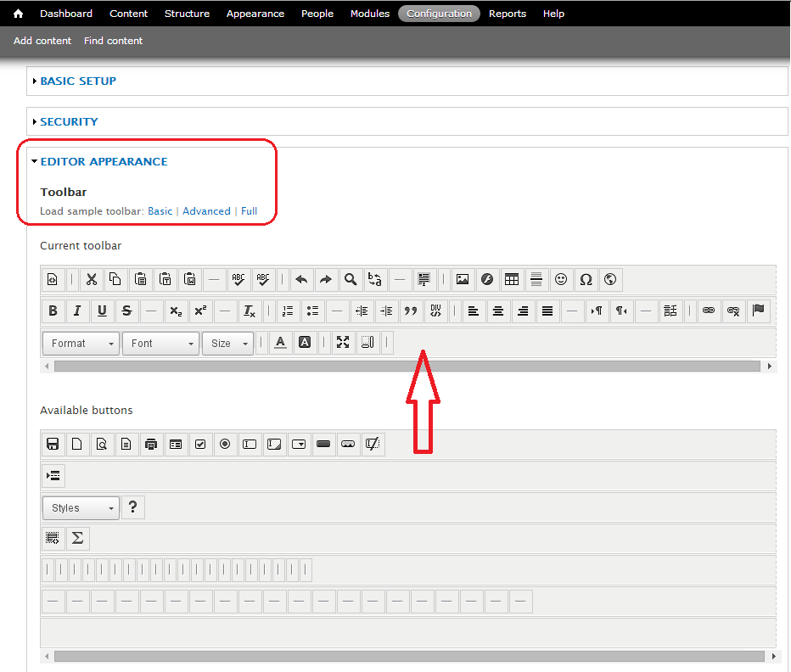This screenshot has width=791, height=672.
Task: Click the Sigma math formula button
Action: click(x=77, y=538)
